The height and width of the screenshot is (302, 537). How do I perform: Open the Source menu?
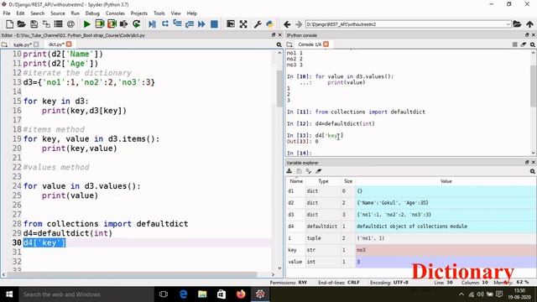(58, 13)
